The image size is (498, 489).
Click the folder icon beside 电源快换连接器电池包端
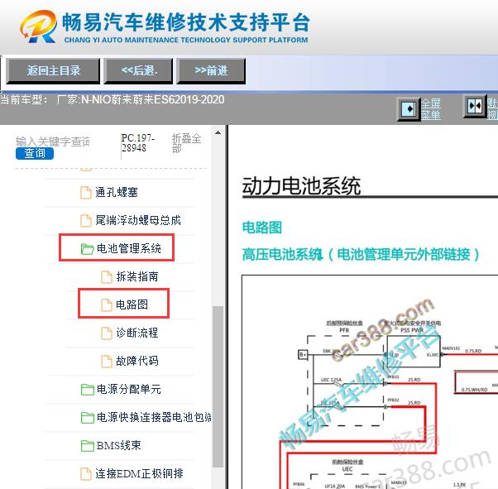point(88,417)
